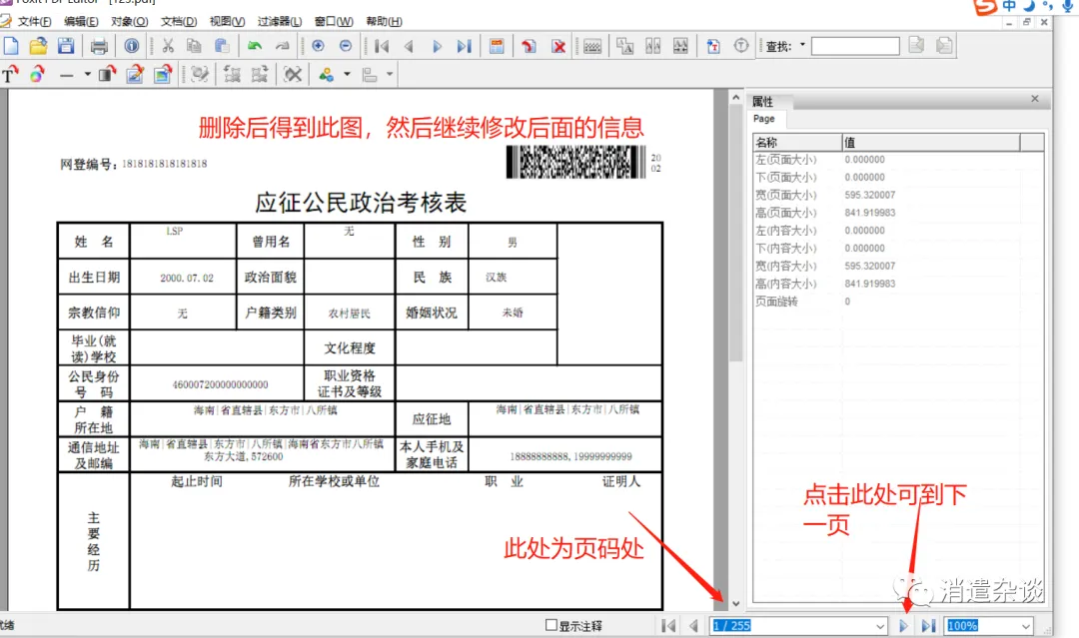Click last page button in status bar

(929, 626)
